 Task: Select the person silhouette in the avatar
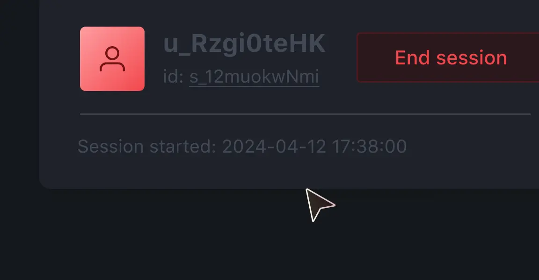[x=112, y=59]
